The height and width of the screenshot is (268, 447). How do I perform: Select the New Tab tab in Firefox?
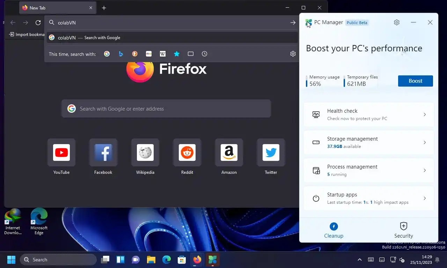tap(58, 8)
